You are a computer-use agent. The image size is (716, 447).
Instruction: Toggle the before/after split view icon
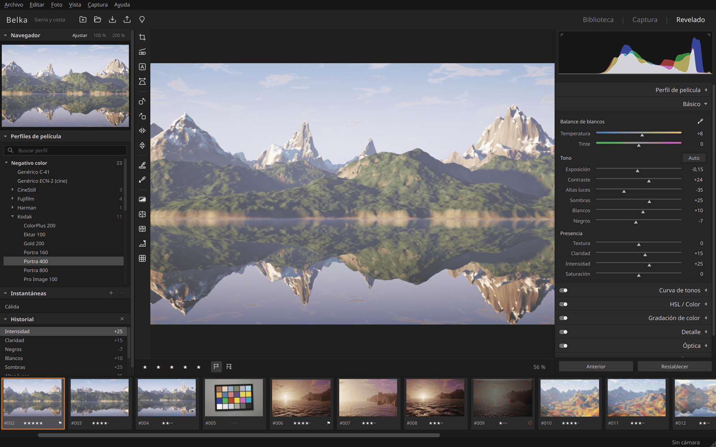click(142, 214)
